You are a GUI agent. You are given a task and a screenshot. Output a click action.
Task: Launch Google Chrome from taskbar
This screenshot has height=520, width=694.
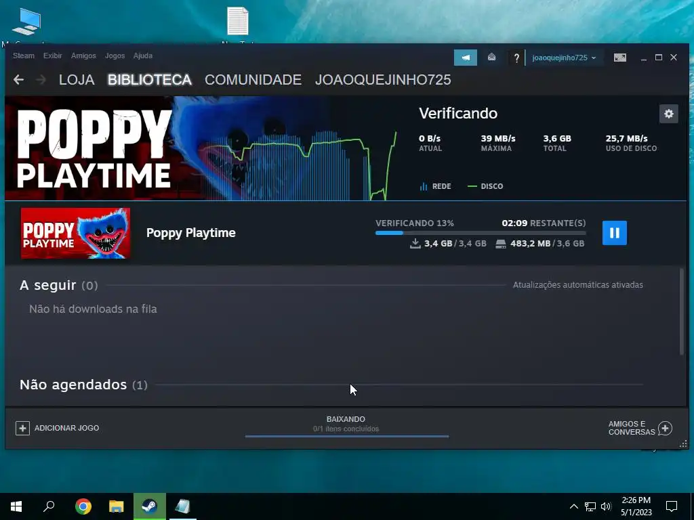click(x=83, y=506)
